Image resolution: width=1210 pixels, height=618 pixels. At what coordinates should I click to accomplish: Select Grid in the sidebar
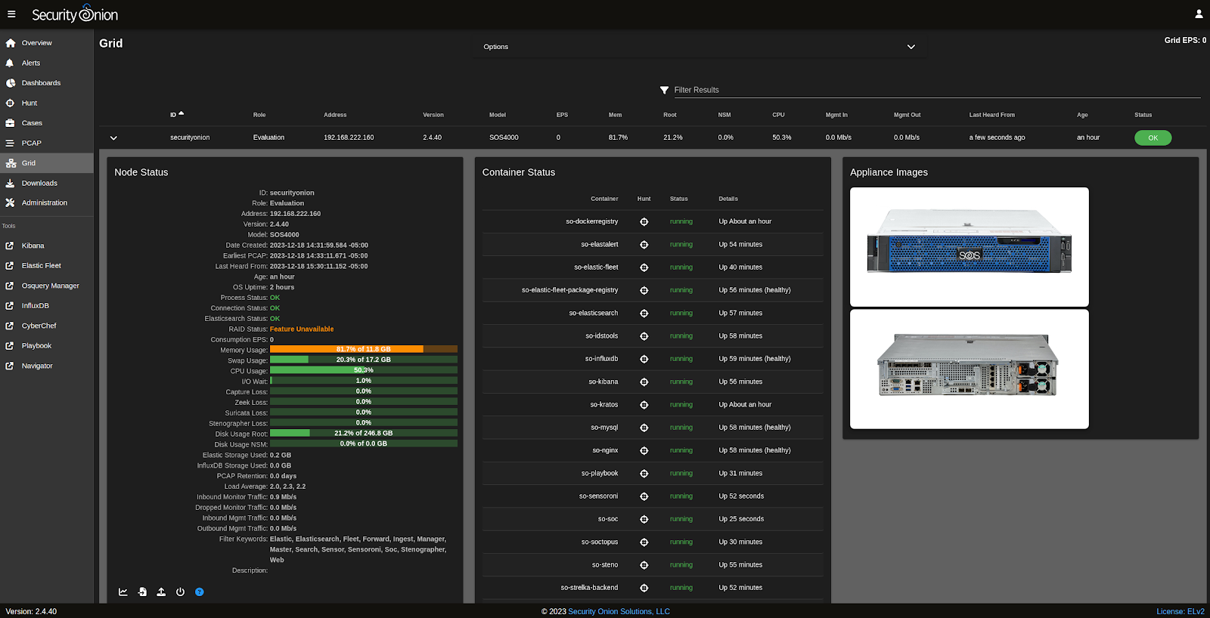tap(47, 163)
